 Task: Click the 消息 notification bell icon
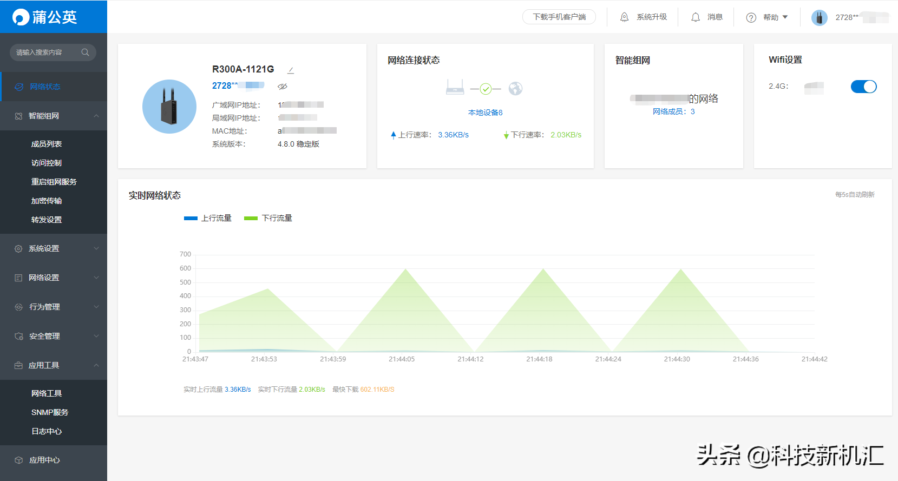(696, 17)
